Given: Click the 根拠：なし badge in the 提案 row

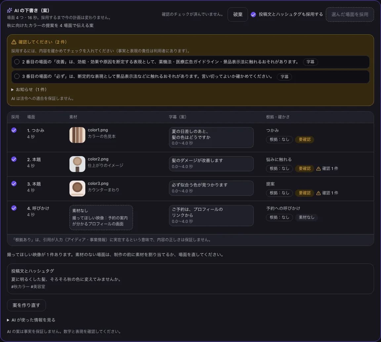Looking at the screenshot, I should point(279,193).
